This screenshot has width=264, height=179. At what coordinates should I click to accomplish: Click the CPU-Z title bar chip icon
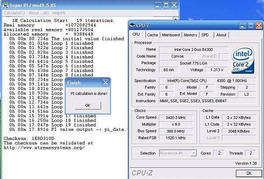(132, 25)
